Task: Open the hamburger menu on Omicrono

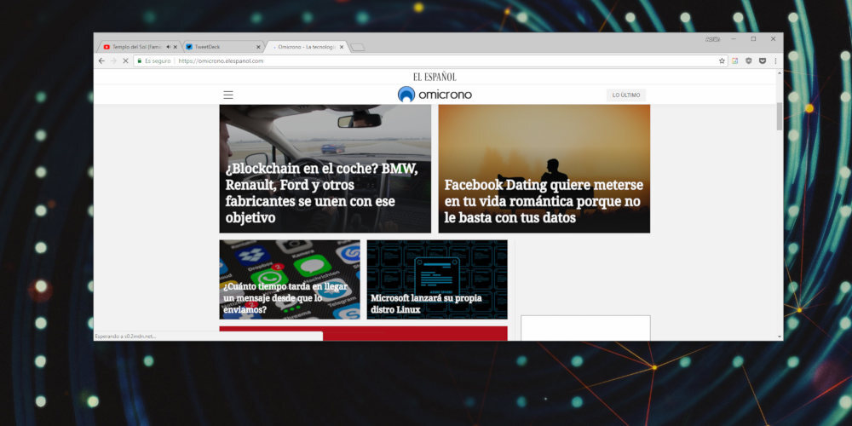Action: click(228, 95)
